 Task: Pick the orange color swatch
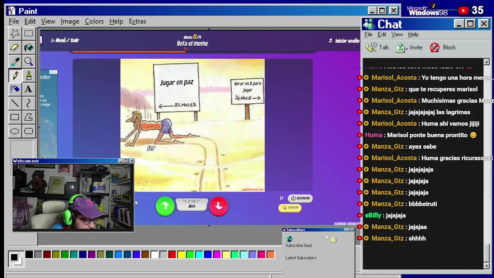(x=271, y=254)
